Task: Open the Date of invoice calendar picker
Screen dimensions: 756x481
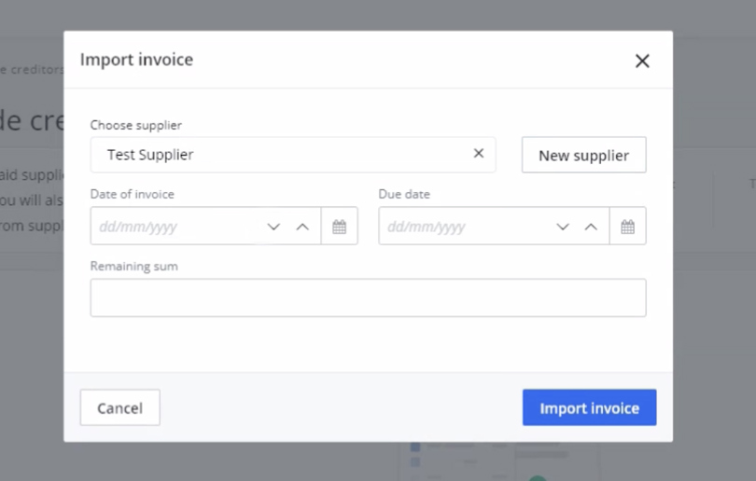Action: 340,227
